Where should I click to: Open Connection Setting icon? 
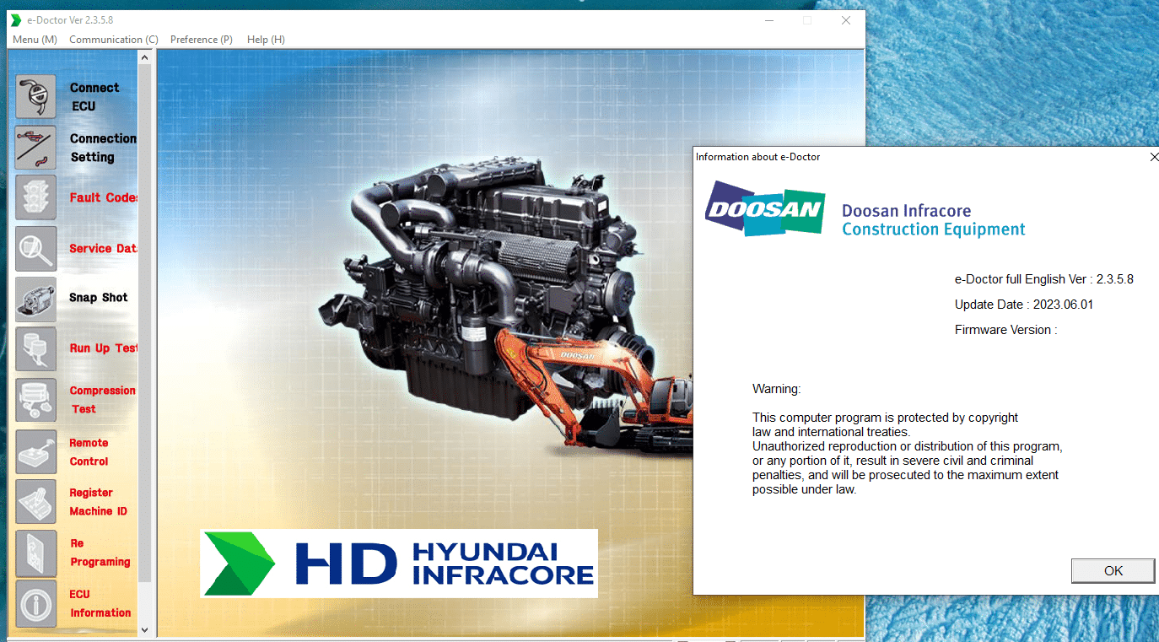click(36, 148)
